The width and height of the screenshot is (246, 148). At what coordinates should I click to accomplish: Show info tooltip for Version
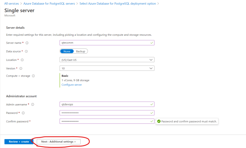click(21, 68)
